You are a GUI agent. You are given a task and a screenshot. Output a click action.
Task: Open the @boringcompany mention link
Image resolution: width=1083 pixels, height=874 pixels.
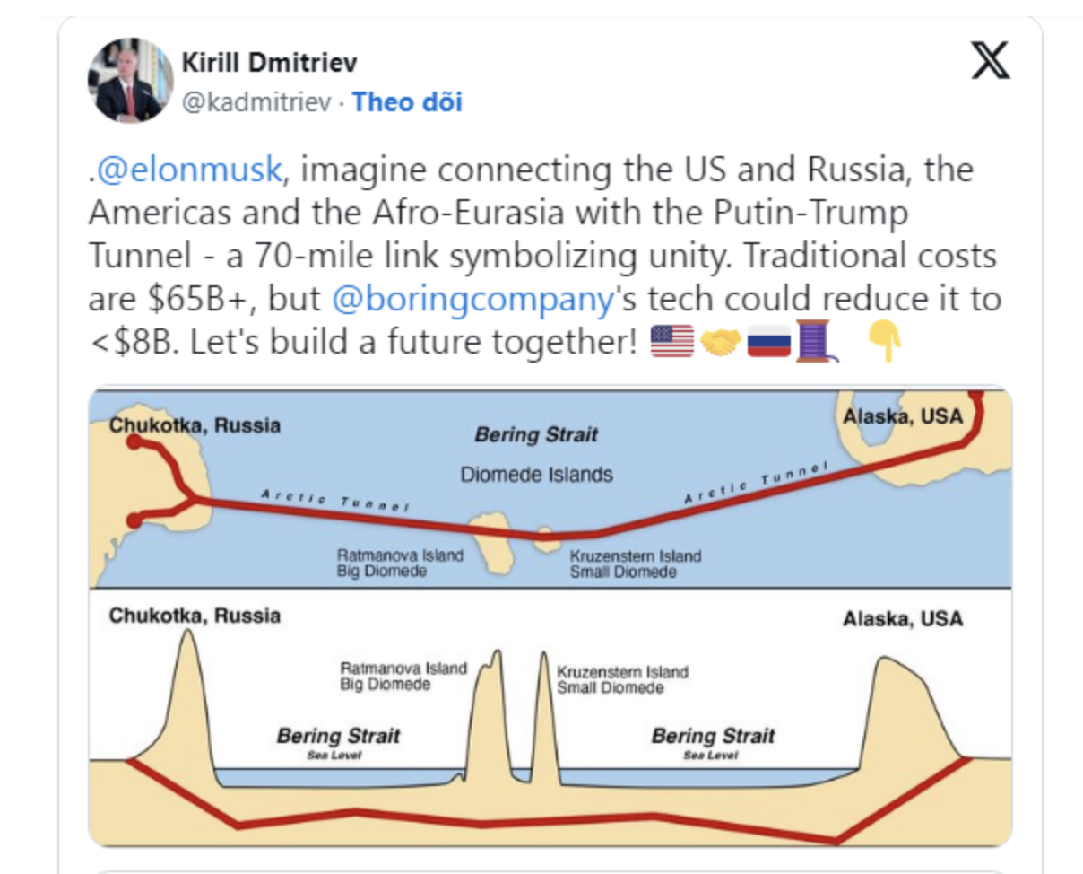click(x=471, y=299)
